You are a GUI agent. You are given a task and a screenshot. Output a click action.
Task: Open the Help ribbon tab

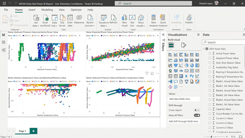[90, 10]
